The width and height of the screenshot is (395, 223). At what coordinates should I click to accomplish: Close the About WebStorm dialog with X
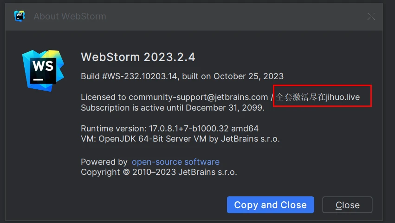point(371,16)
